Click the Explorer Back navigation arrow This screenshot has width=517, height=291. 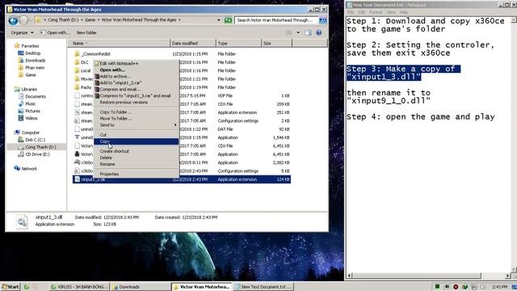[x=13, y=21]
